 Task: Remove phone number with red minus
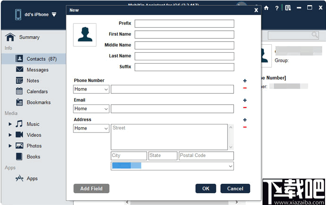coord(245,88)
